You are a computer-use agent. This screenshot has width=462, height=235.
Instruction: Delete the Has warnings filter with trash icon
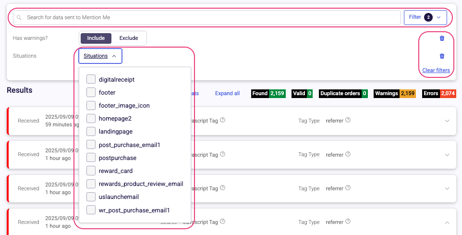pos(442,38)
